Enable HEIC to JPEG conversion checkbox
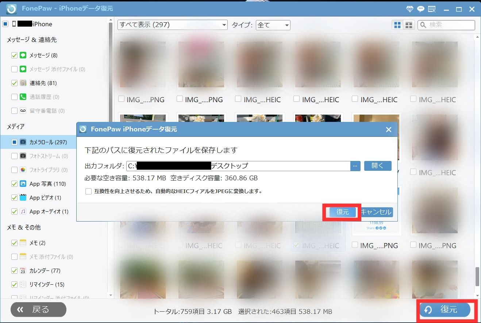This screenshot has width=481, height=323. click(x=88, y=191)
